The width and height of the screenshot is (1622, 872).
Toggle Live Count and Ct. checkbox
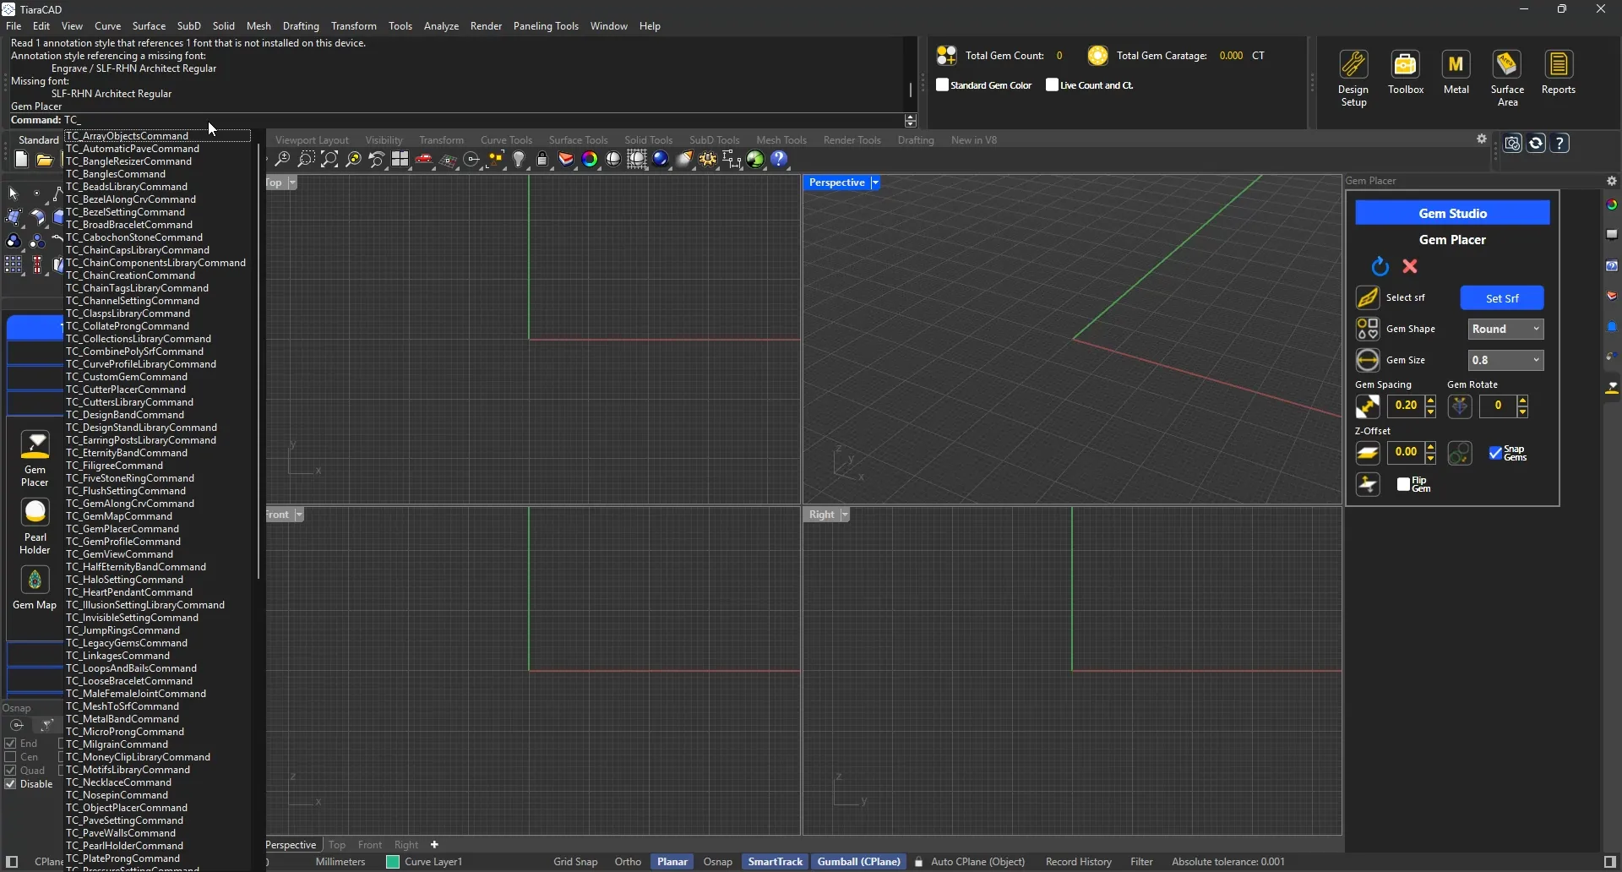click(x=1052, y=85)
